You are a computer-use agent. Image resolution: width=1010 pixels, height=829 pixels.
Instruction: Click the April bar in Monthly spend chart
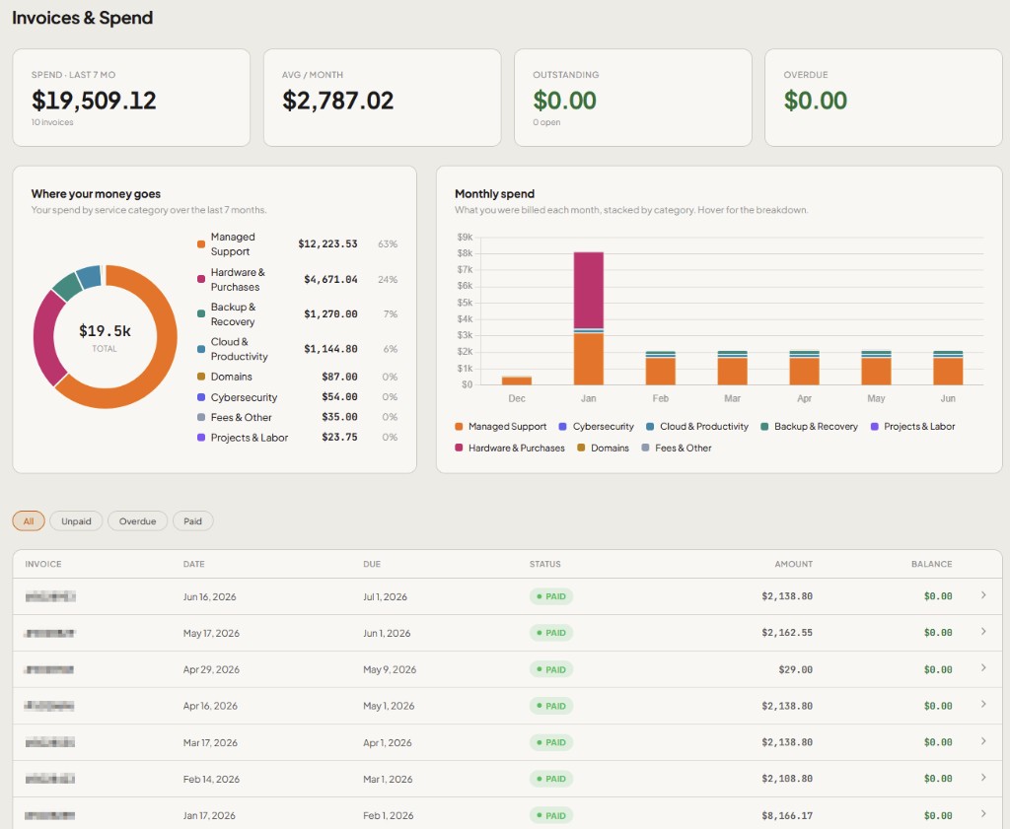(x=805, y=368)
